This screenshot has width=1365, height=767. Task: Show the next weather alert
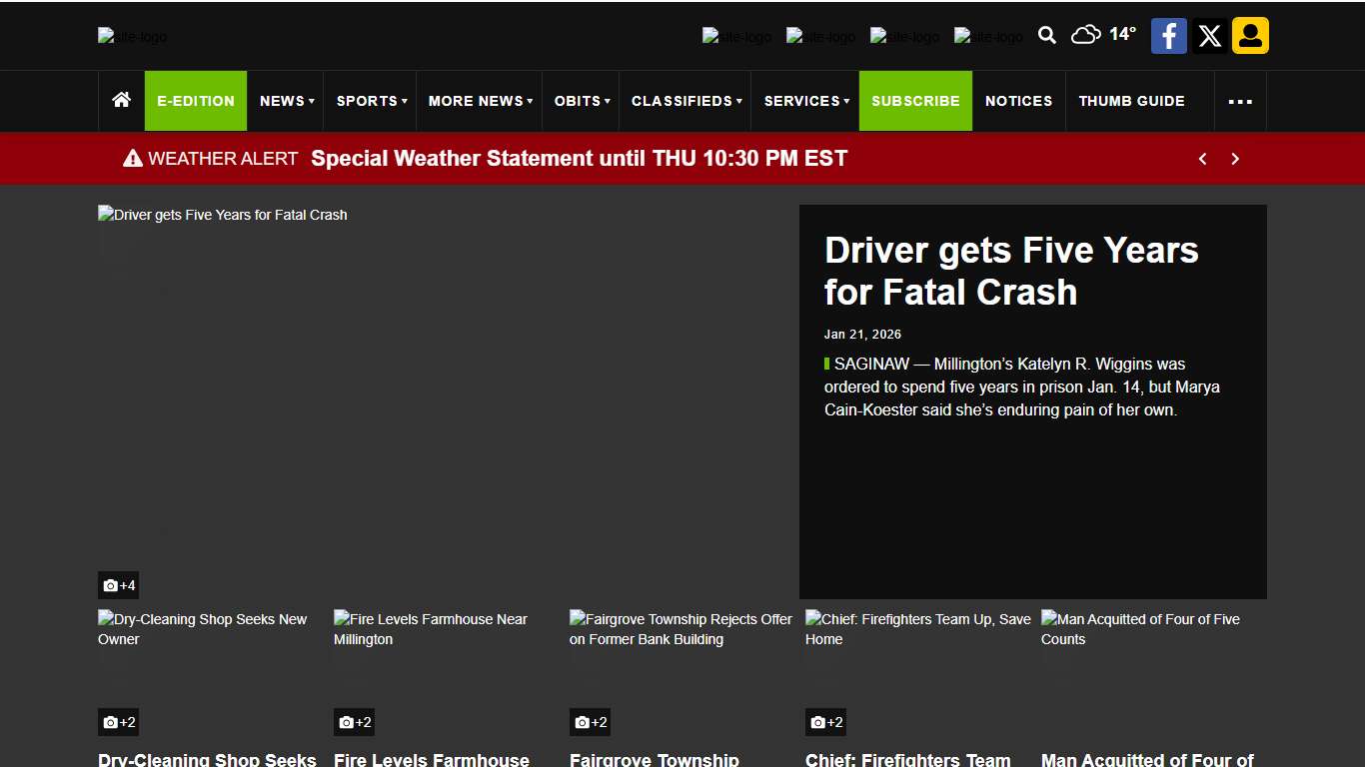click(1235, 159)
